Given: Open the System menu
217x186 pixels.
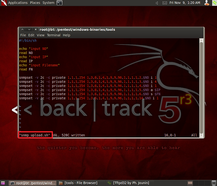Looking at the screenshot, I should pos(49,3).
